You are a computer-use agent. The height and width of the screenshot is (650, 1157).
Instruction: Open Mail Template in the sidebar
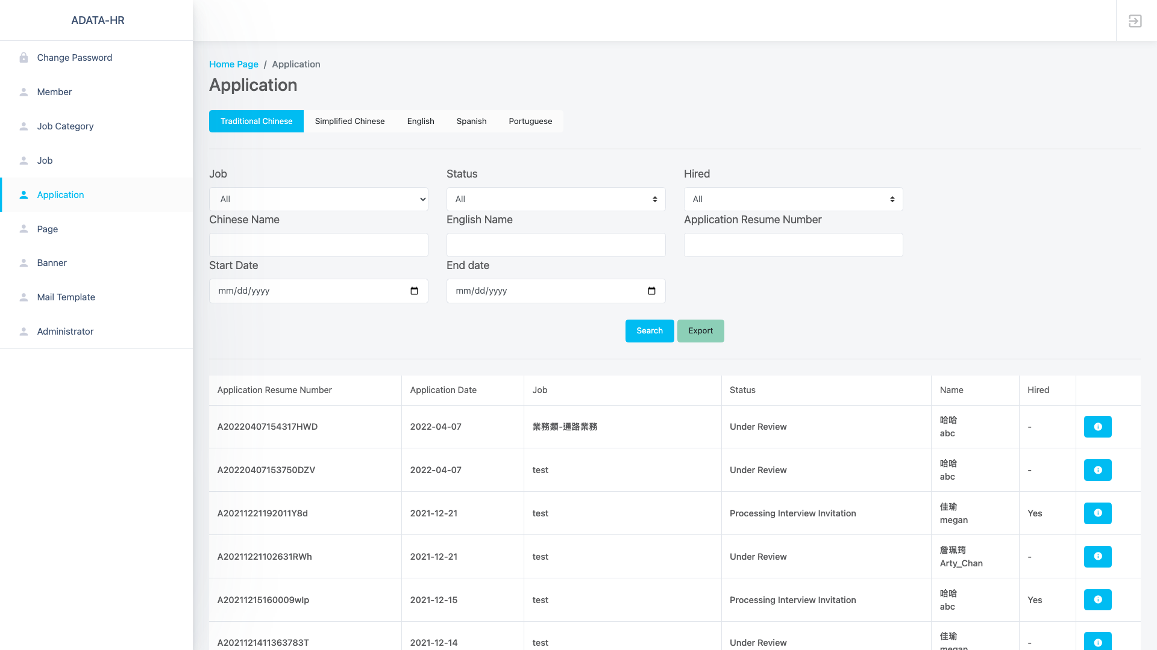coord(66,297)
